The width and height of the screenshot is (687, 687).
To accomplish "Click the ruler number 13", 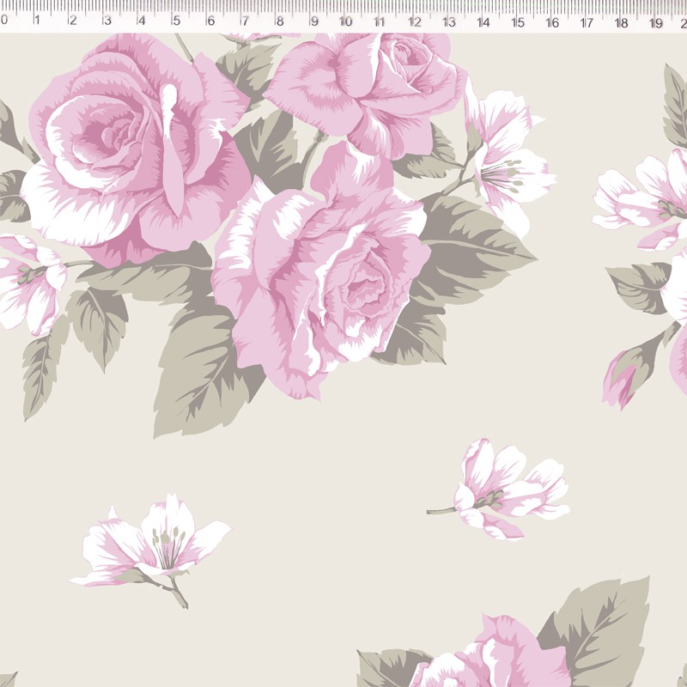I will pyautogui.click(x=449, y=21).
